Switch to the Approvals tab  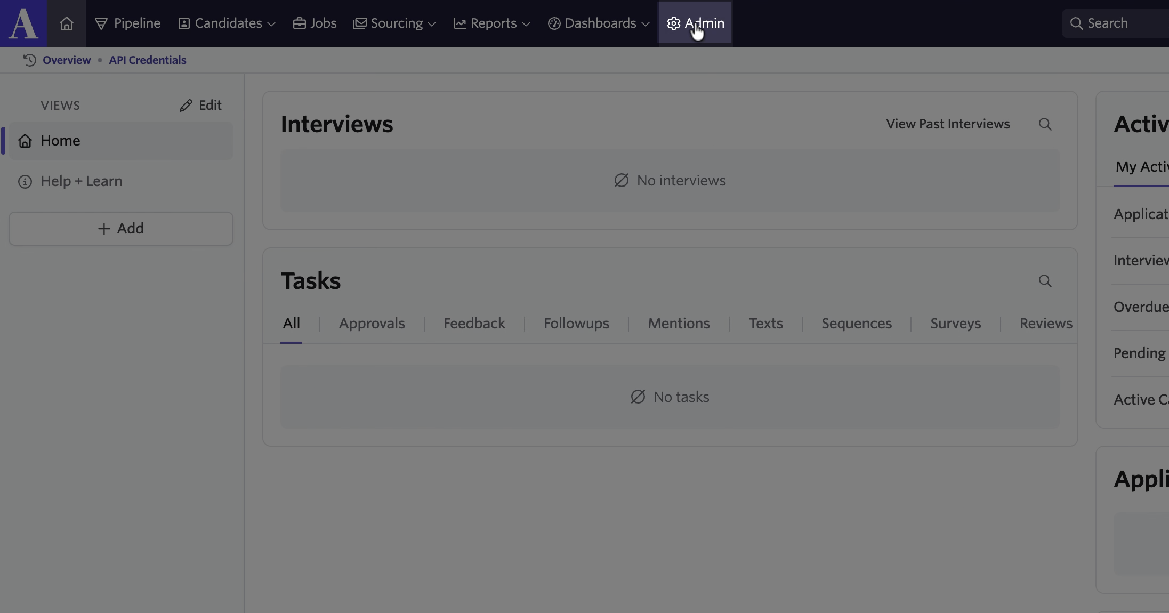(372, 324)
